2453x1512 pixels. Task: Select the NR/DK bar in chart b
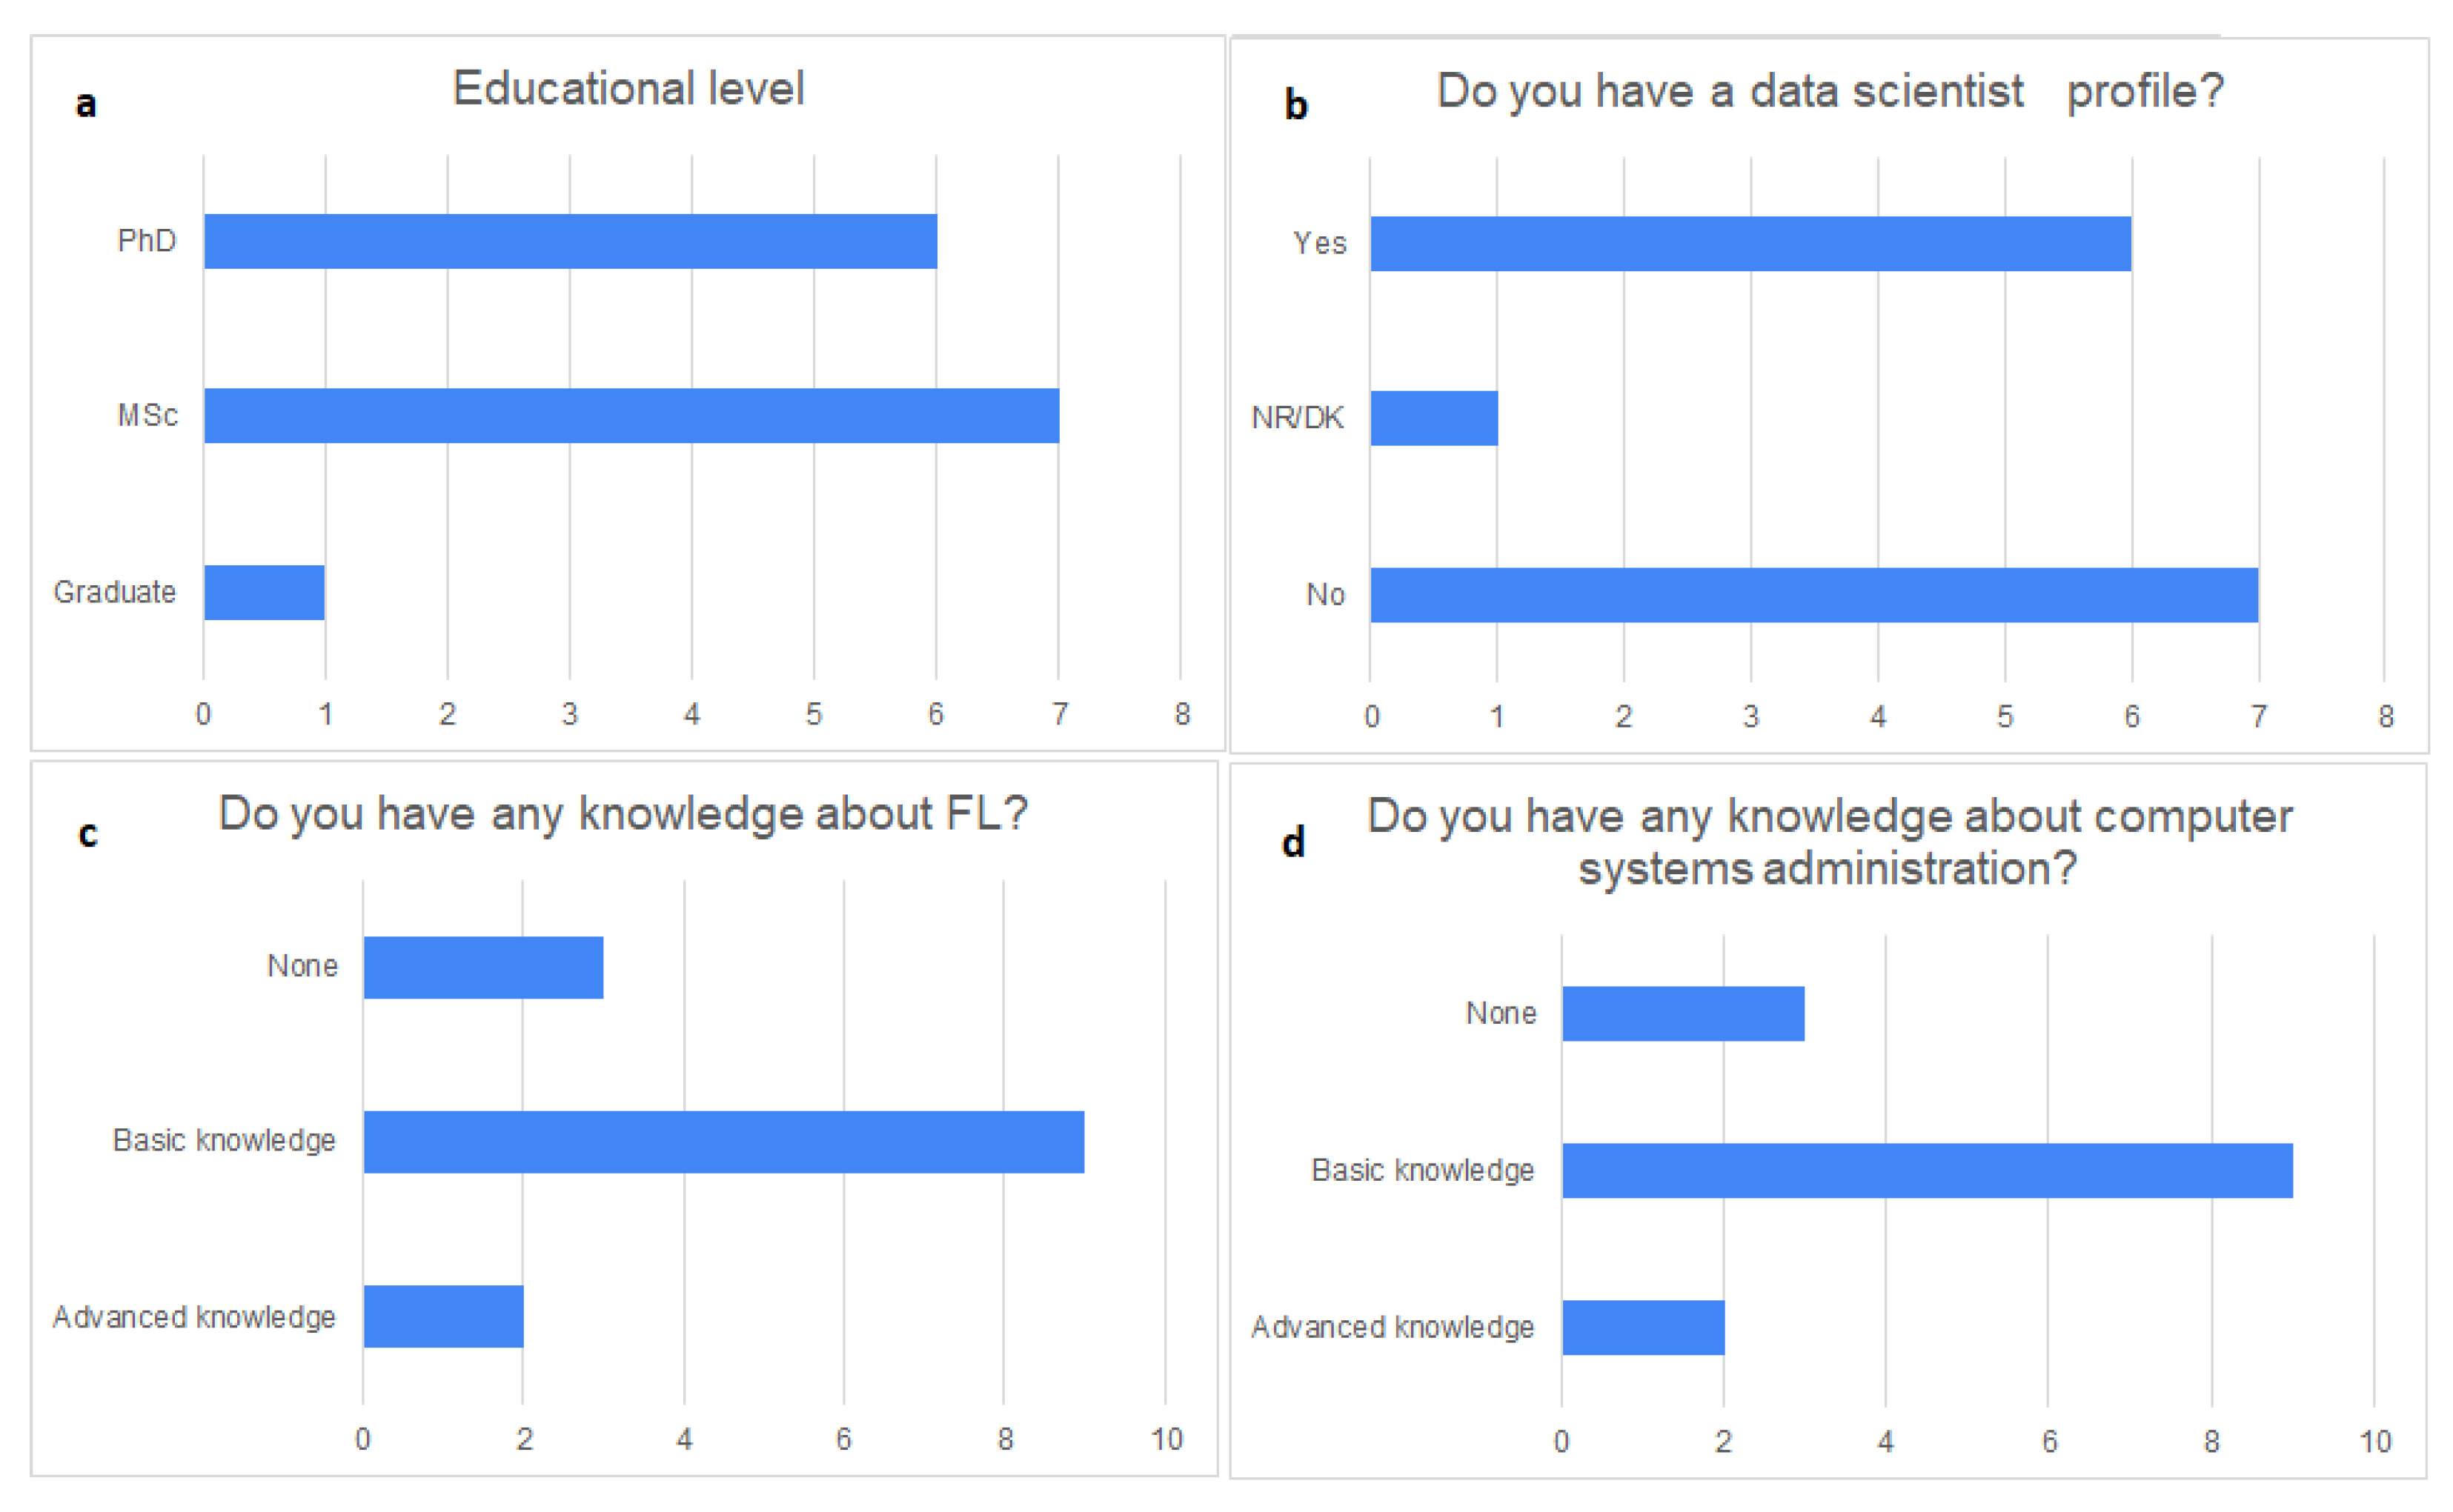[1433, 418]
